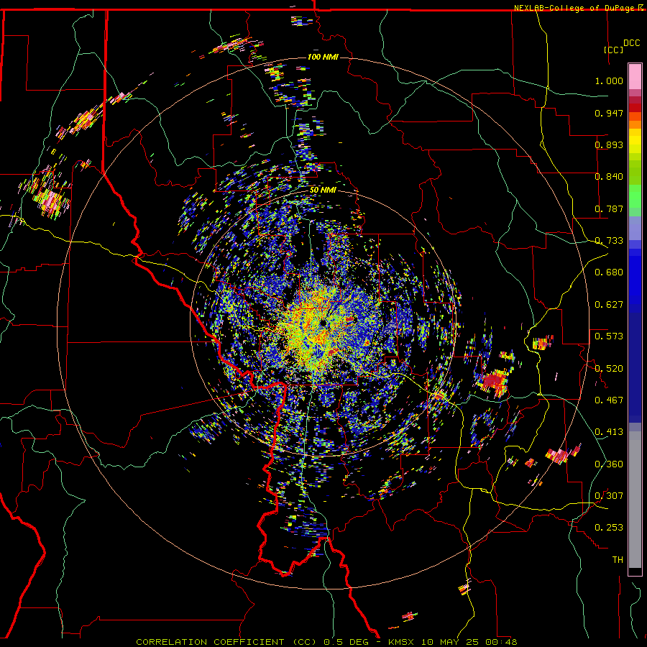Click the 0.360 color scale value

click(609, 464)
